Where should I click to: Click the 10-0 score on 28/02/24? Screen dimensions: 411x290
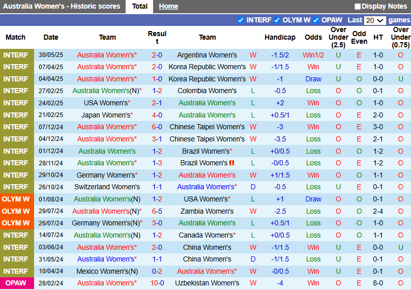[157, 283]
